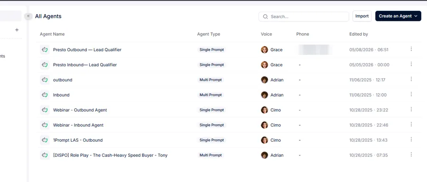Click the robot icon beside outbound agent
The width and height of the screenshot is (427, 182).
coord(45,80)
